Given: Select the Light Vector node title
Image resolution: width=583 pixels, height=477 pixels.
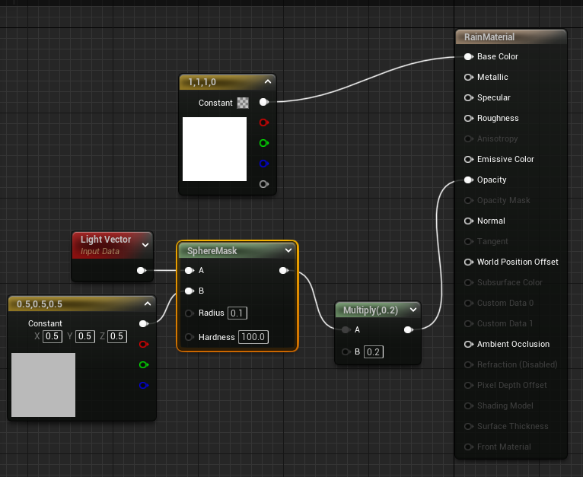Looking at the screenshot, I should (106, 240).
